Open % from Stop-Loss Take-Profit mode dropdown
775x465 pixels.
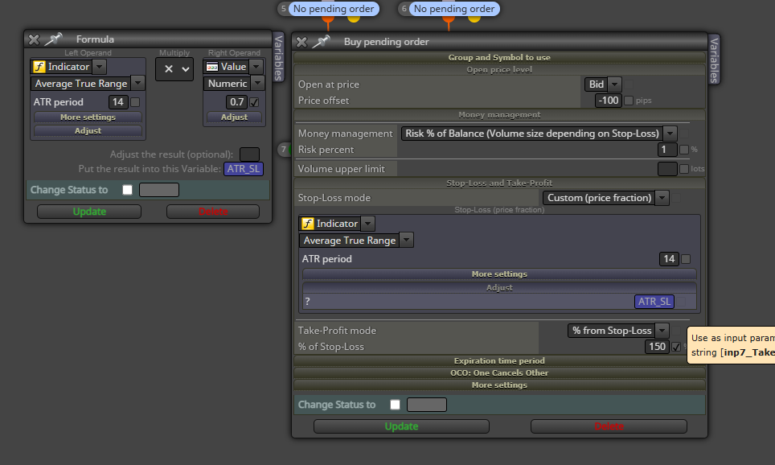click(x=662, y=331)
